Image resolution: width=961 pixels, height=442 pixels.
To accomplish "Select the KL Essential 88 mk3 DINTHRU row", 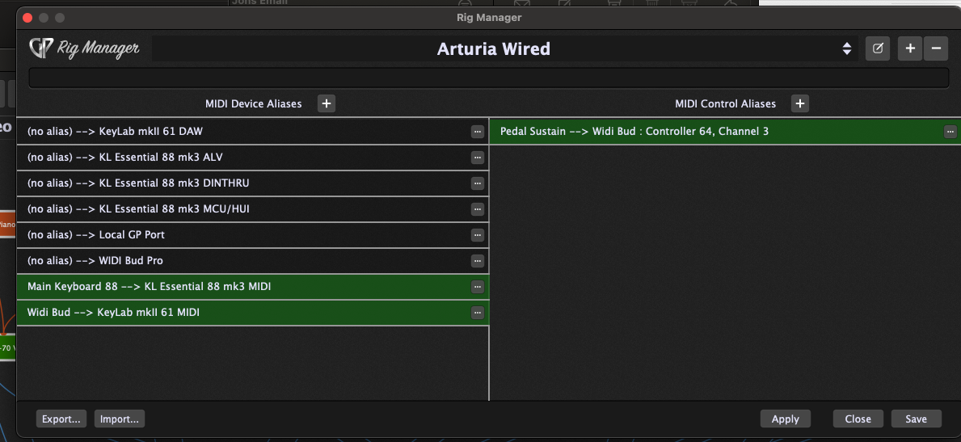I will [252, 183].
